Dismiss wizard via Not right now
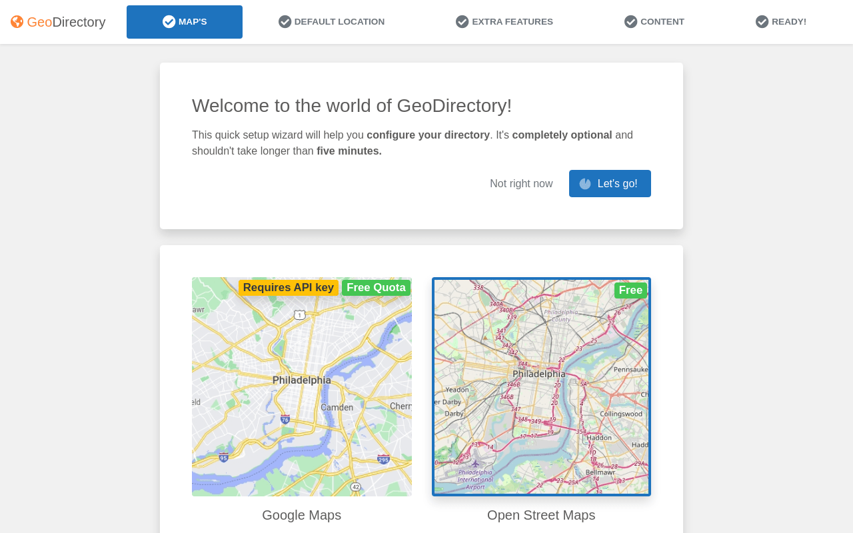 pos(521,184)
